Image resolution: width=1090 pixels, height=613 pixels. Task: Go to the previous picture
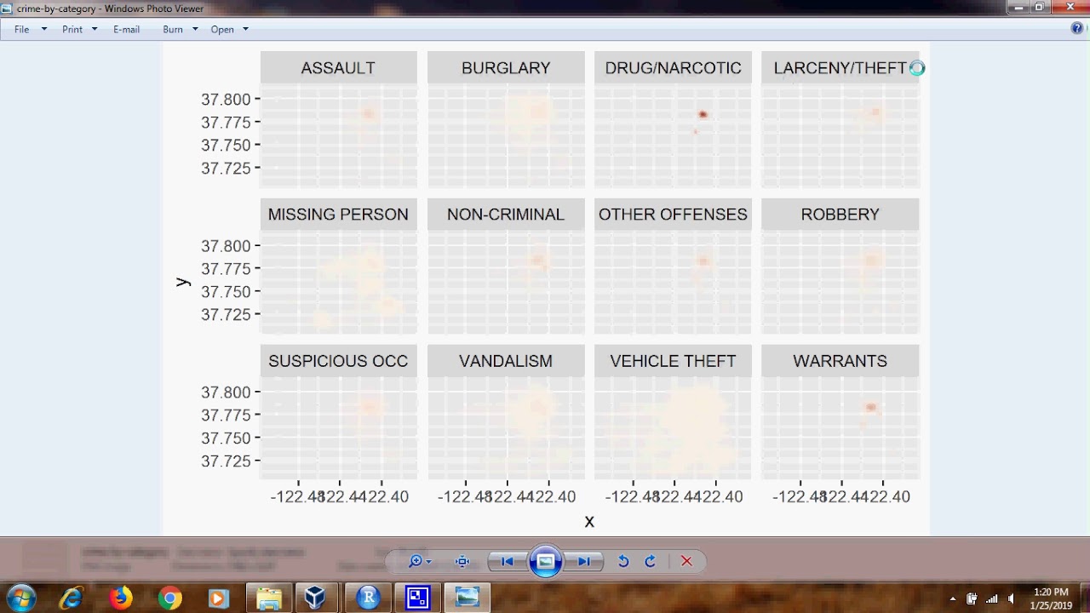point(507,561)
